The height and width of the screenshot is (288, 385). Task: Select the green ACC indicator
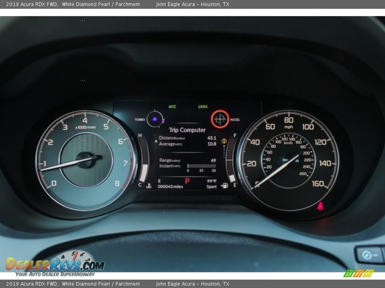pyautogui.click(x=172, y=106)
